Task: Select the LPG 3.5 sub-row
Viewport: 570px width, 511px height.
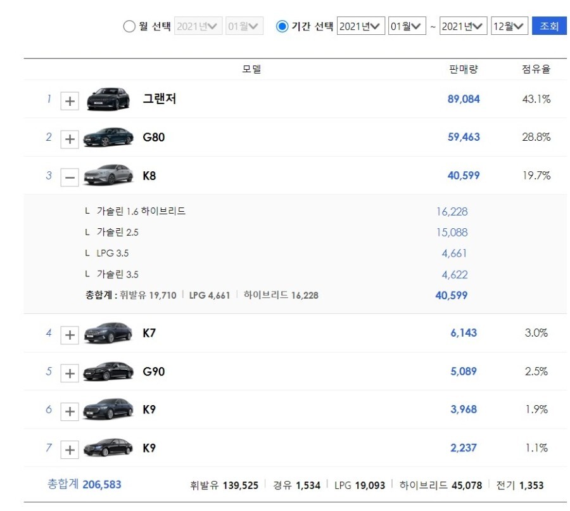Action: coord(112,254)
